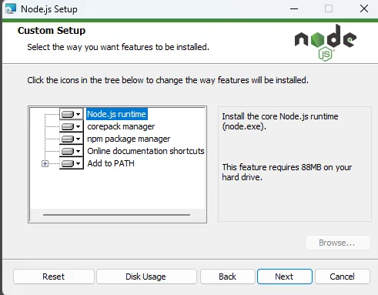Select the corepack manager tree item
The width and height of the screenshot is (378, 295).
pyautogui.click(x=121, y=126)
